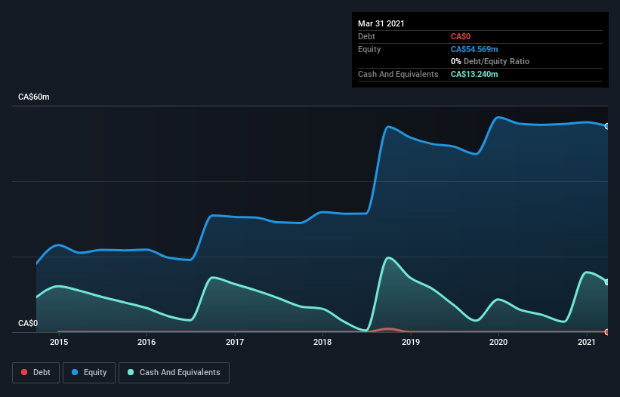620x397 pixels.
Task: Select the Equity data point at chart end
Action: (x=607, y=126)
